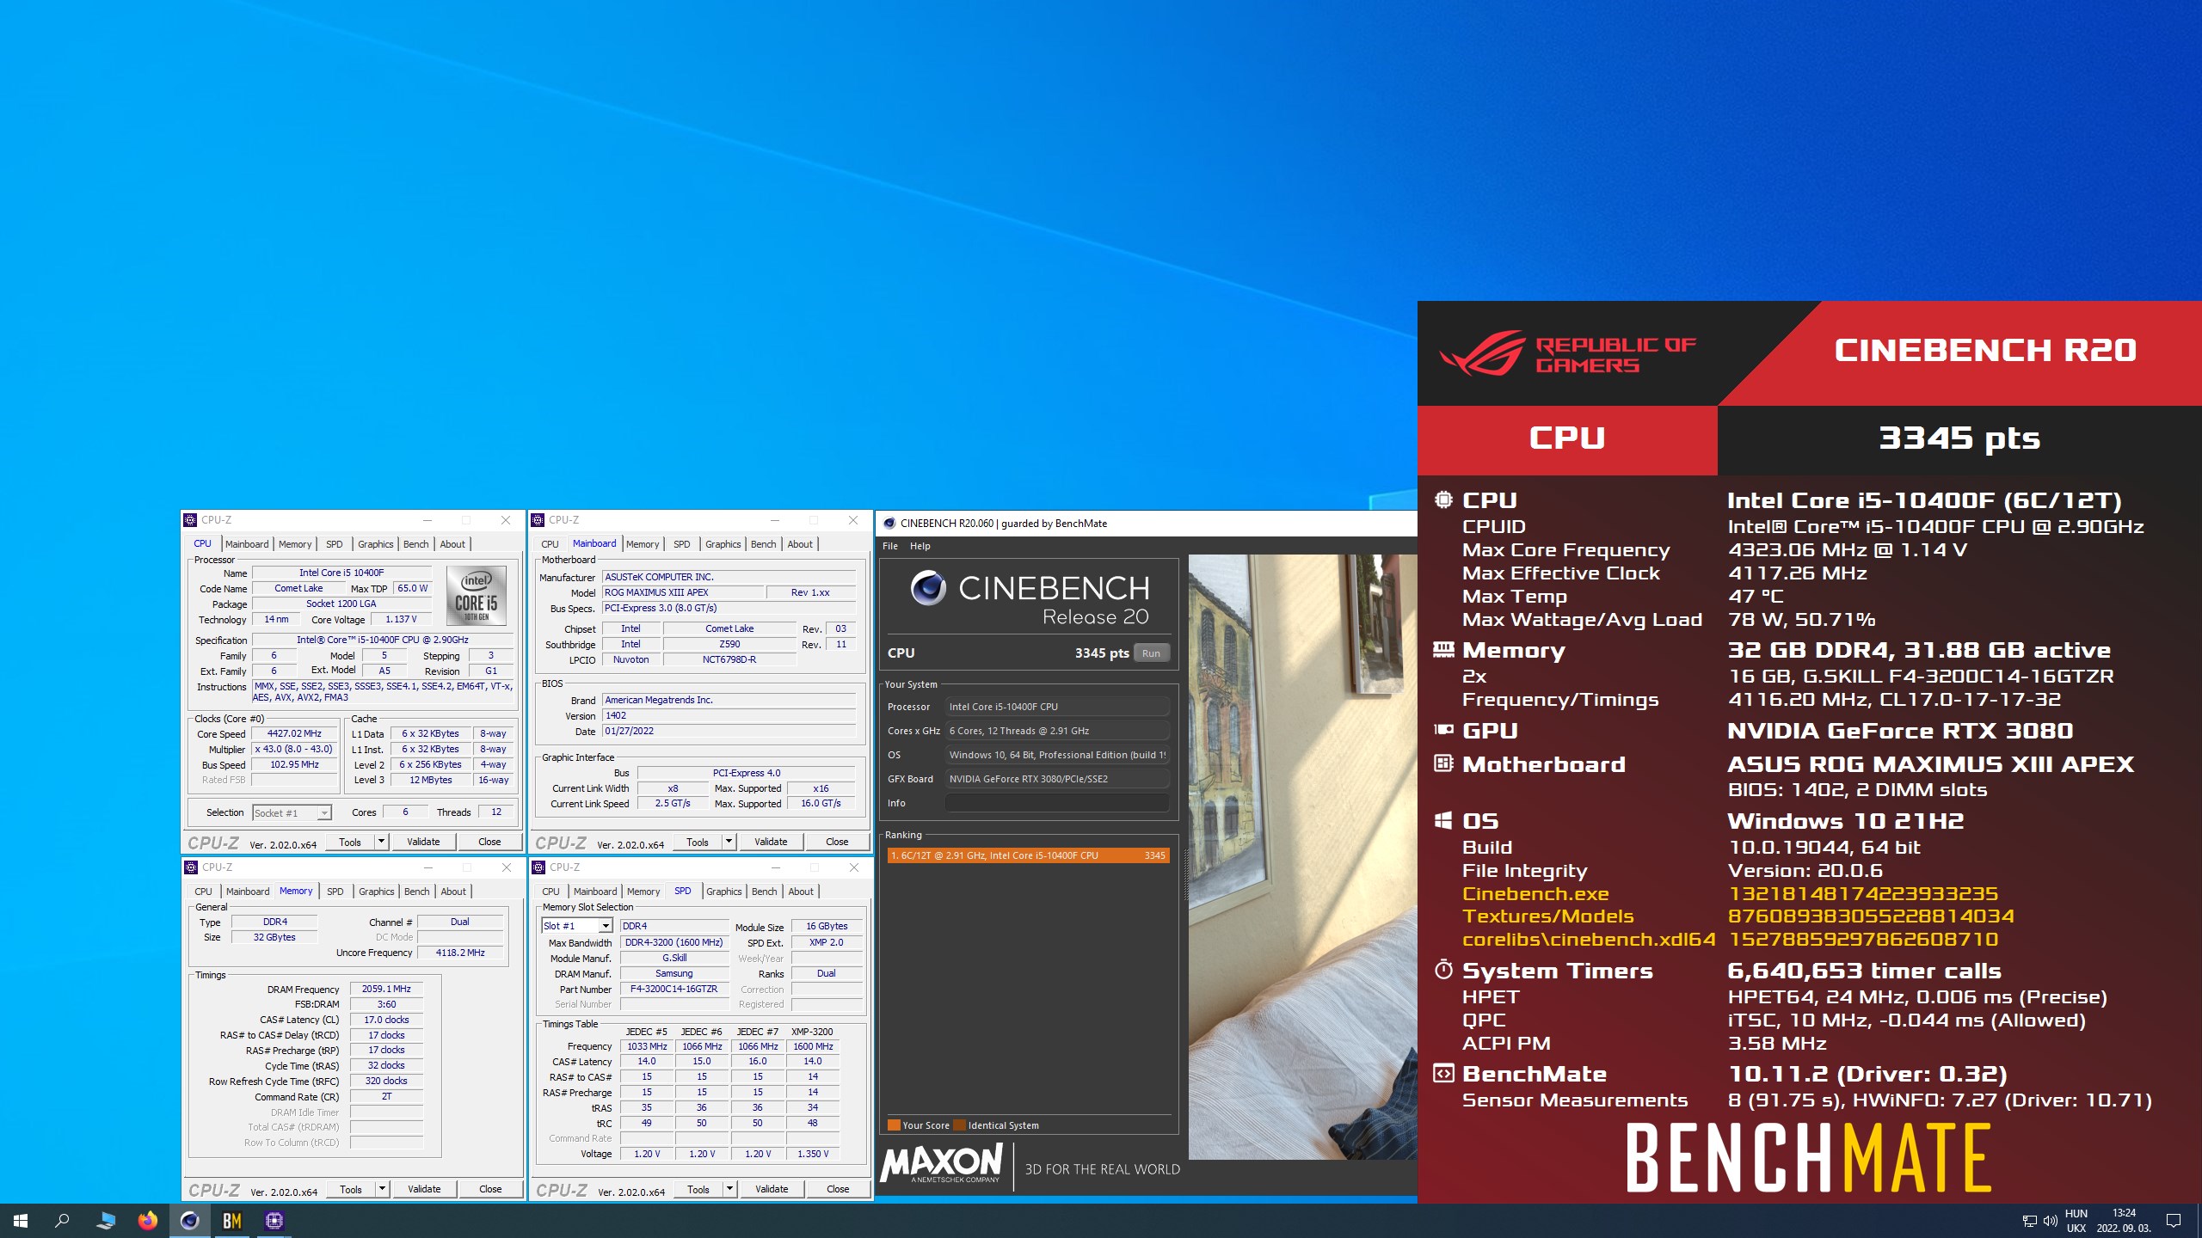Open Mainboard tab in top-left CPU-Z window

click(x=247, y=544)
